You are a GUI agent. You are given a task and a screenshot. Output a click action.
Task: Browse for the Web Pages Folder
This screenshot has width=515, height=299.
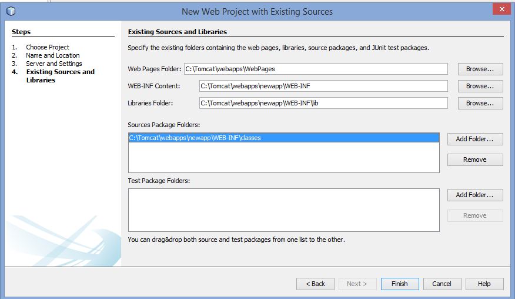tap(480, 69)
